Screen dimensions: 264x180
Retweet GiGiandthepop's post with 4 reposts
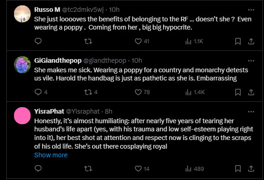pyautogui.click(x=91, y=92)
